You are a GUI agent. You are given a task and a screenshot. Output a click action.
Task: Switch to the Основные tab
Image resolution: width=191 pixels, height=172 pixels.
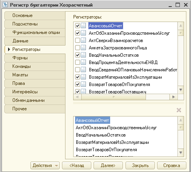pyautogui.click(x=35, y=15)
